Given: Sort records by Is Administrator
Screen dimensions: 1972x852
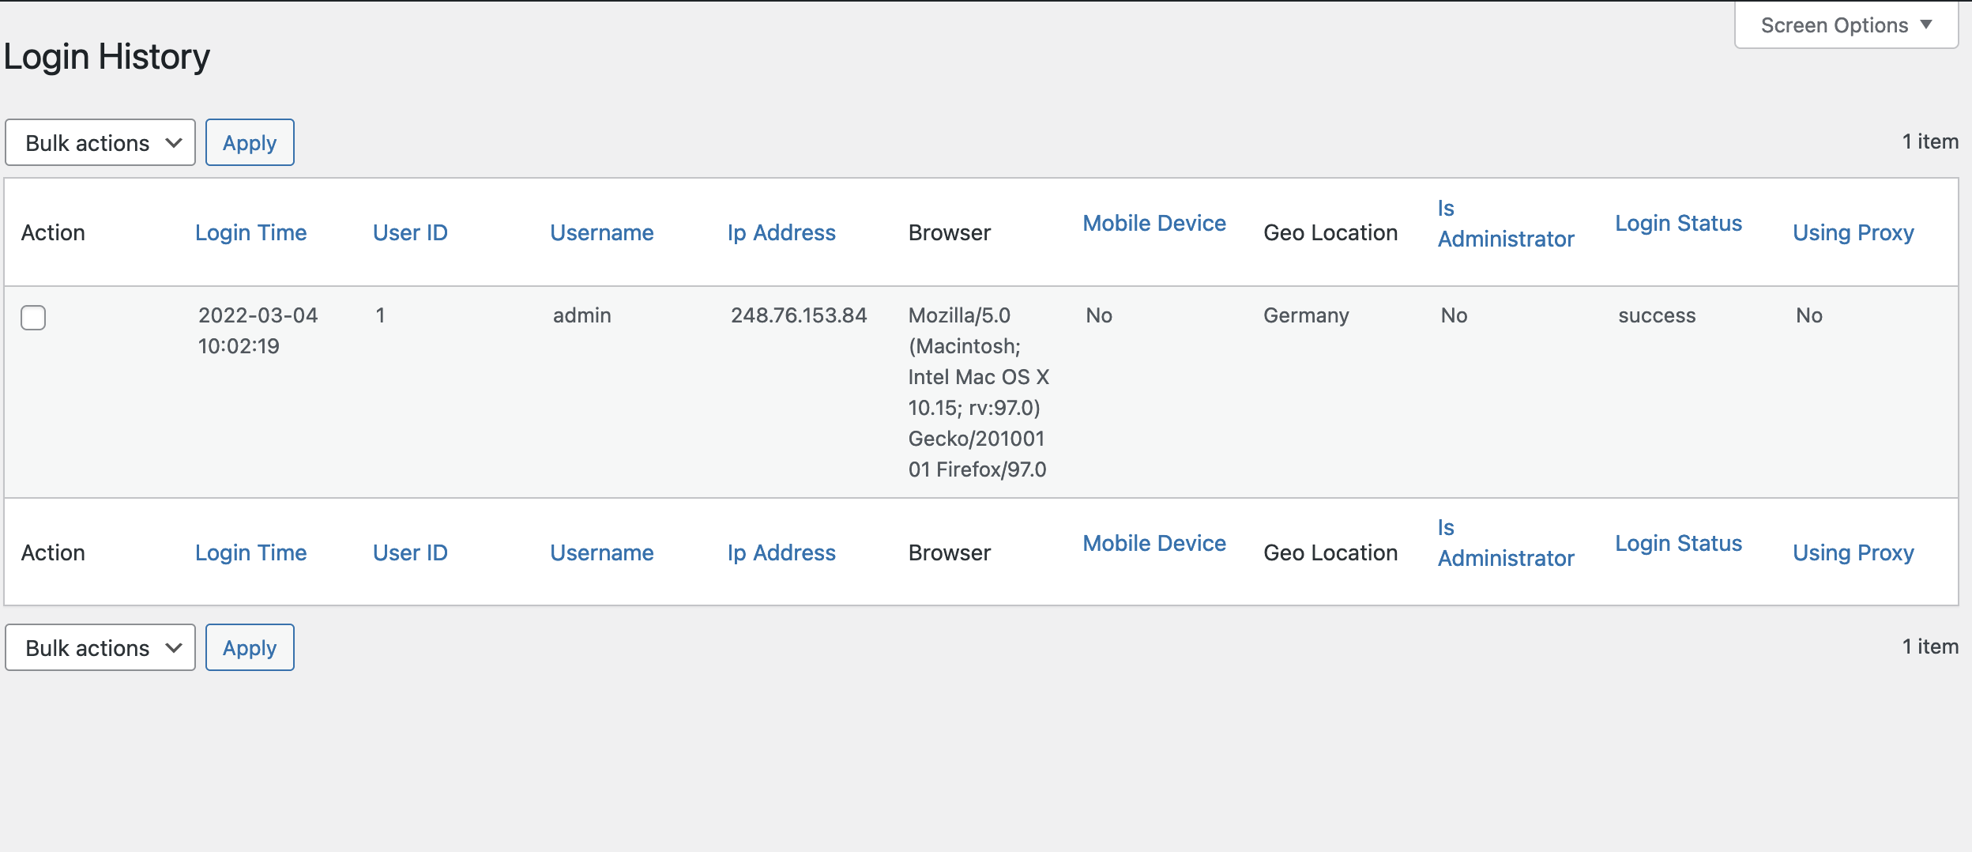Looking at the screenshot, I should click(1506, 223).
